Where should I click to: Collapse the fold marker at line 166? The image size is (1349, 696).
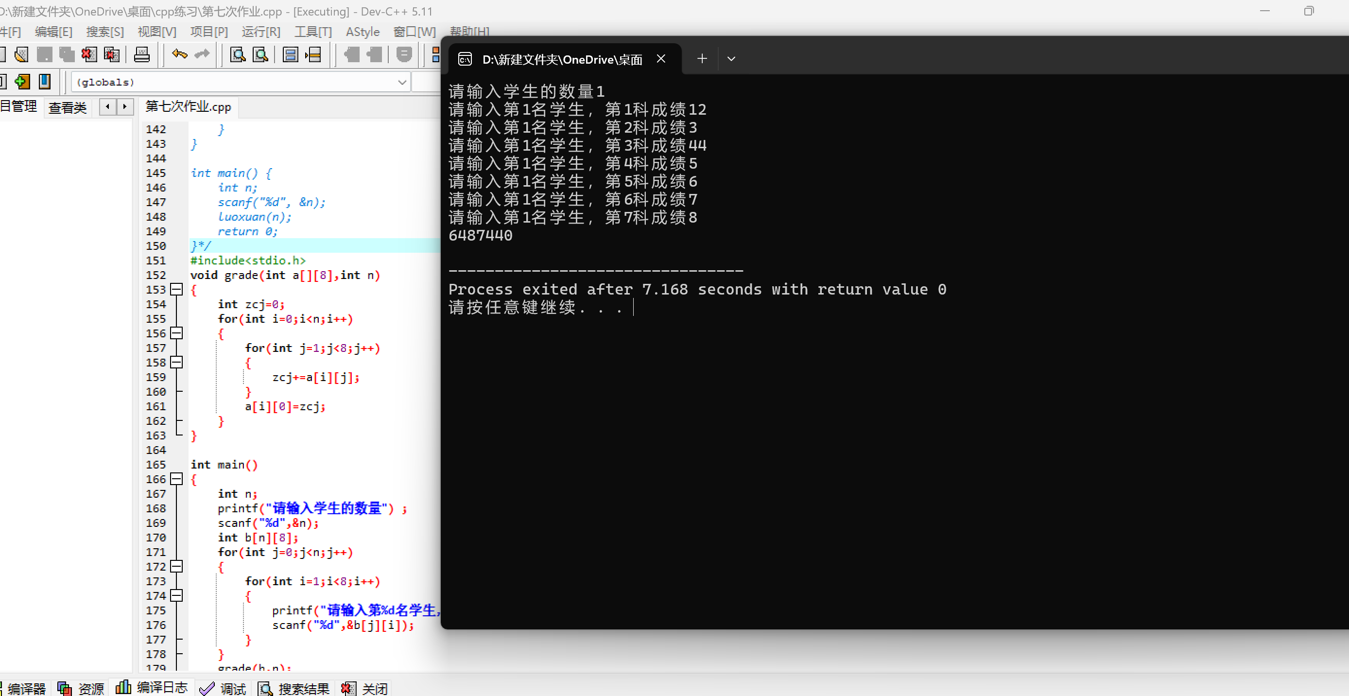coord(177,479)
